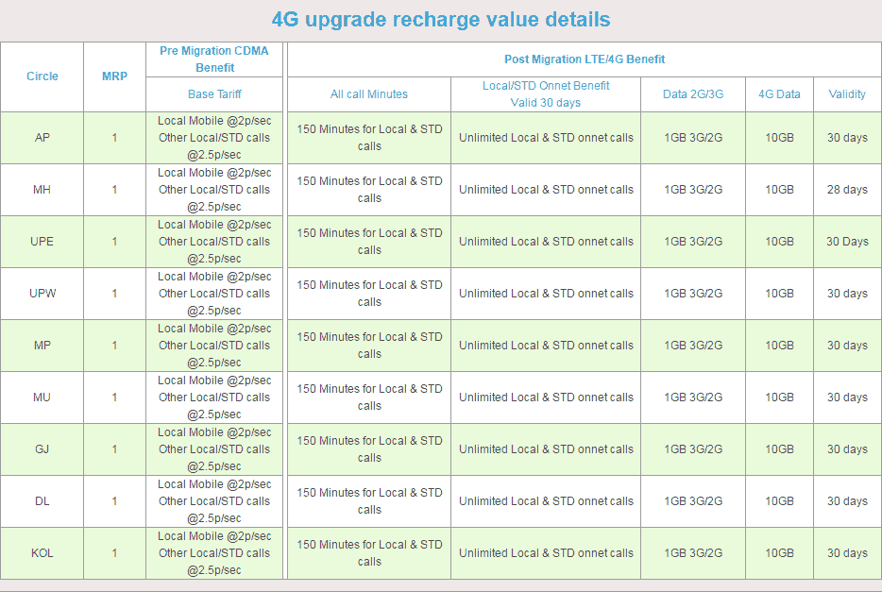Click the KOL circle cell
Viewport: 882px width, 592px height.
(42, 553)
